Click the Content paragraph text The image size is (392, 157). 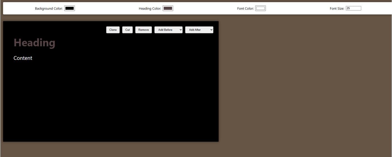click(23, 58)
